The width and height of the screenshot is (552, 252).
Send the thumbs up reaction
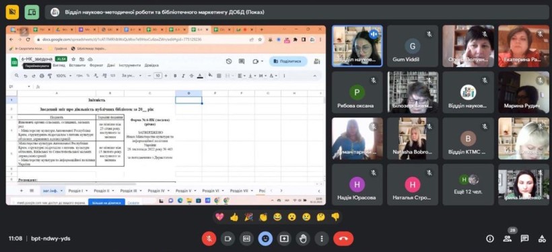[234, 217]
